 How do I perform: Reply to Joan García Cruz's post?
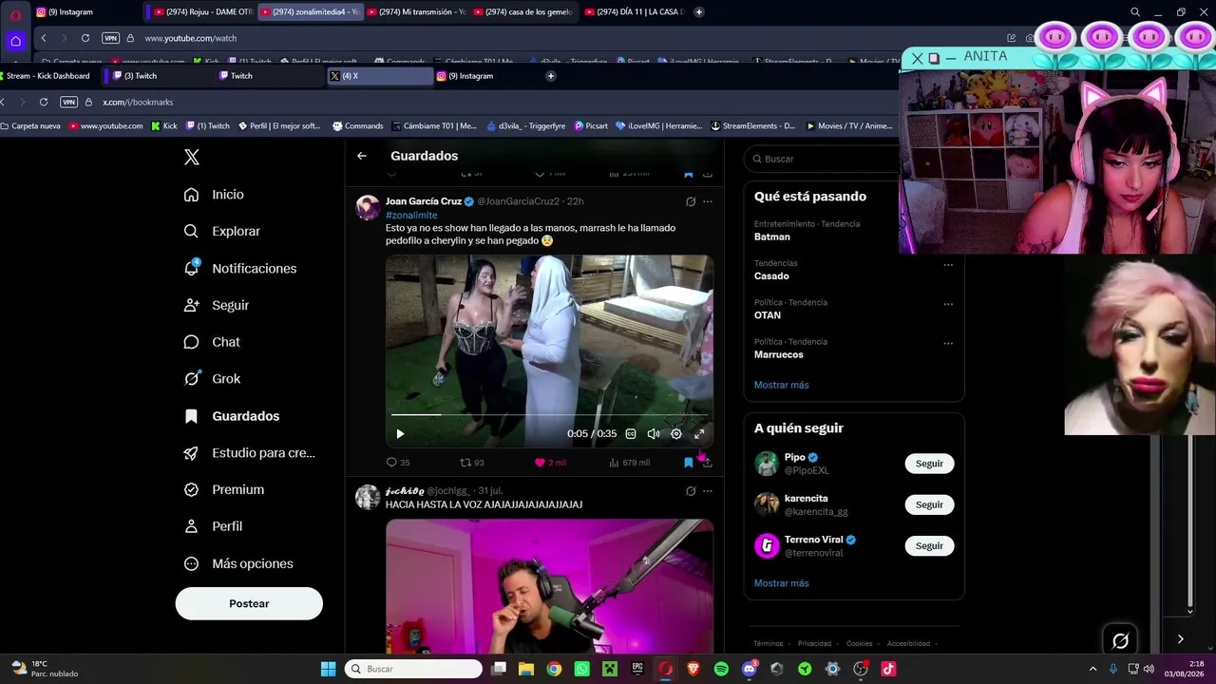point(397,463)
